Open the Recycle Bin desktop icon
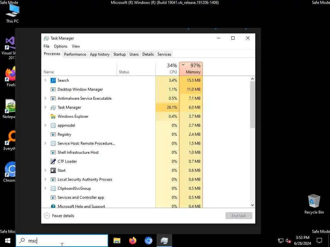The height and width of the screenshot is (247, 330). pyautogui.click(x=314, y=204)
